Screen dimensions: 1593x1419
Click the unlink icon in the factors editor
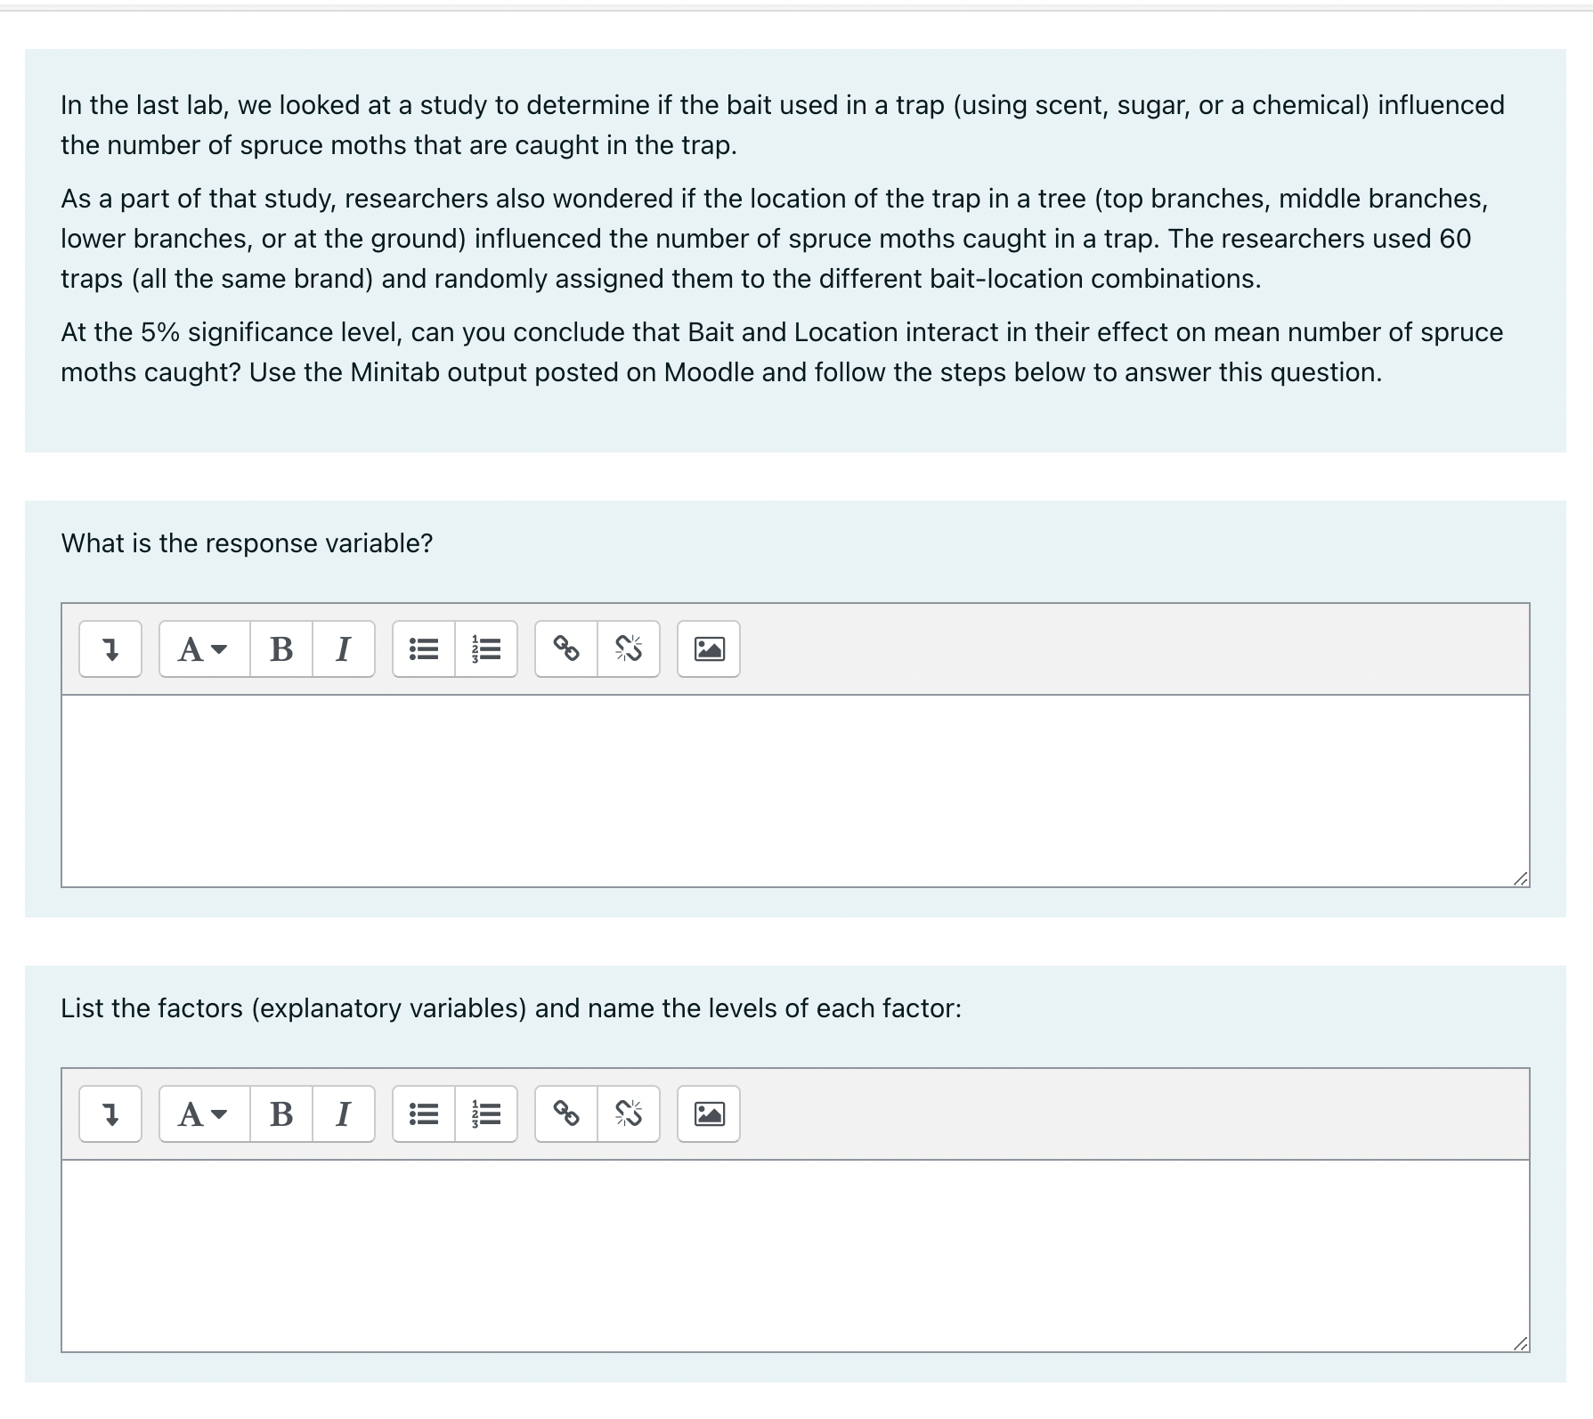(629, 1113)
